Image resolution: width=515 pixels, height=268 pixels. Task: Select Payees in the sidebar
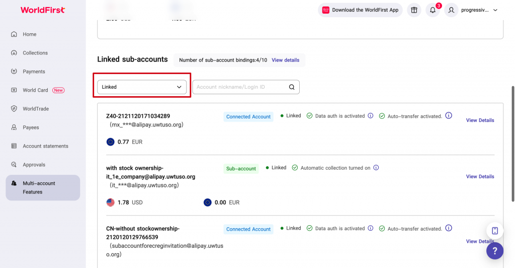click(31, 127)
